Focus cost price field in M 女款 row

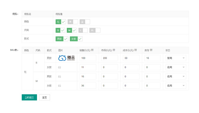pos(131,86)
